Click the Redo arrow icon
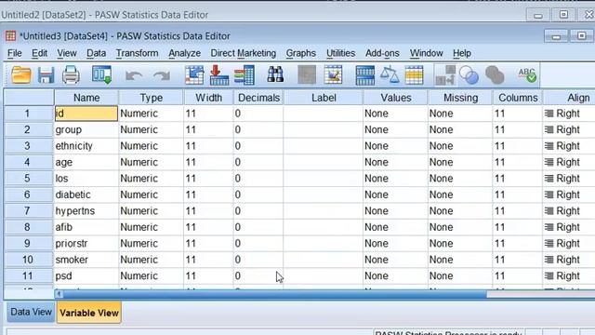This screenshot has height=335, width=595. pos(162,75)
